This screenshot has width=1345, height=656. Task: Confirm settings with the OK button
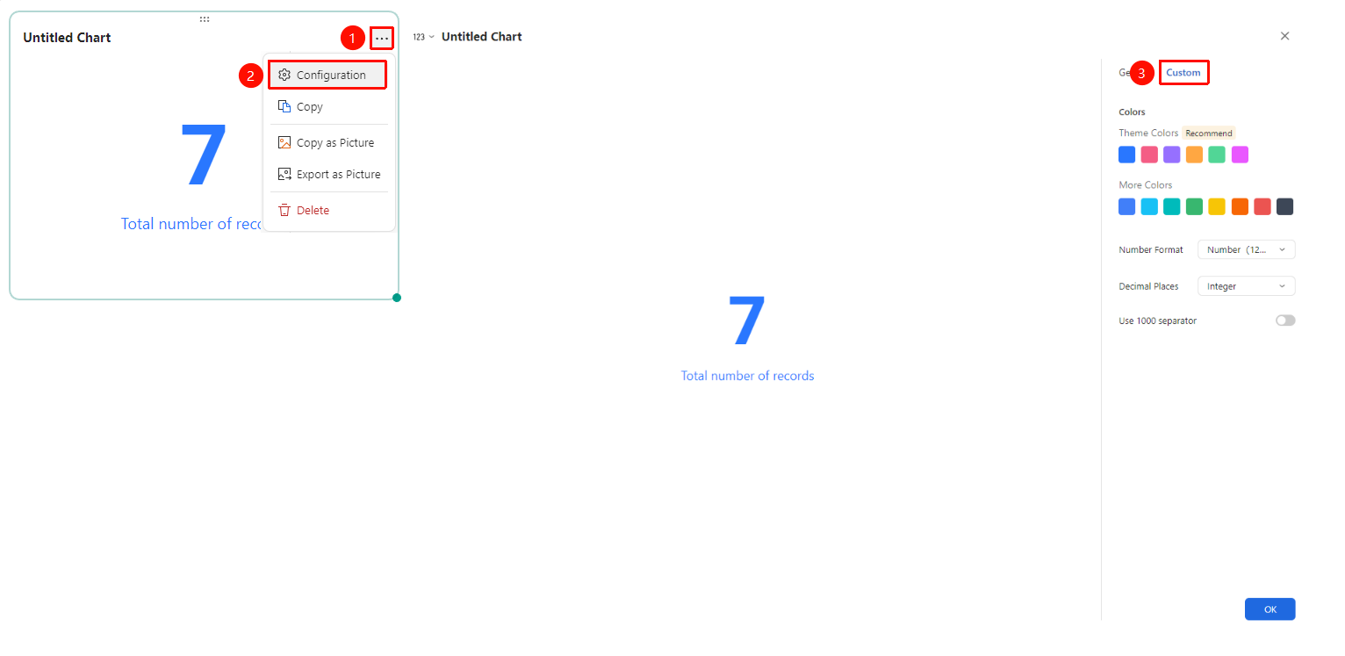tap(1269, 609)
